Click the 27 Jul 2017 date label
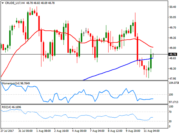This screenshot has width=179, height=134. pos(7,131)
